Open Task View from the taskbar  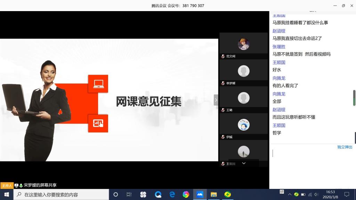click(129, 194)
